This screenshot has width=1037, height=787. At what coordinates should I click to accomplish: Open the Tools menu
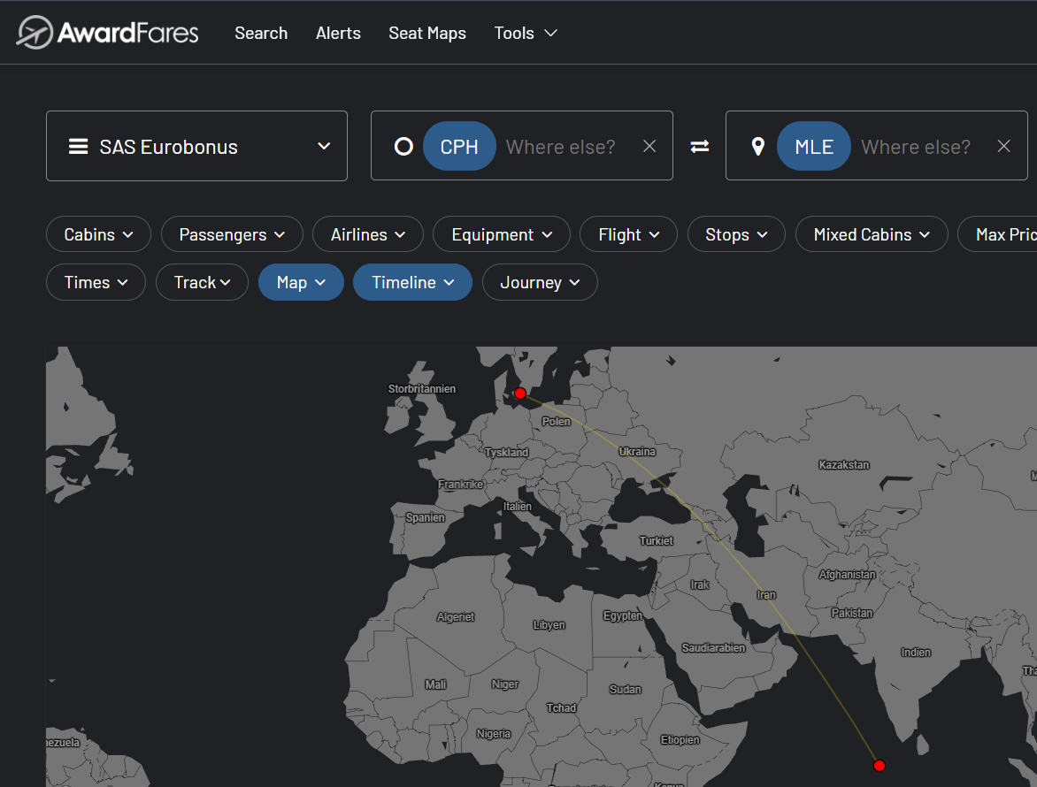pyautogui.click(x=526, y=33)
